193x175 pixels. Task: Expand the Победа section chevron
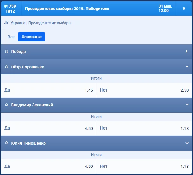(x=187, y=51)
